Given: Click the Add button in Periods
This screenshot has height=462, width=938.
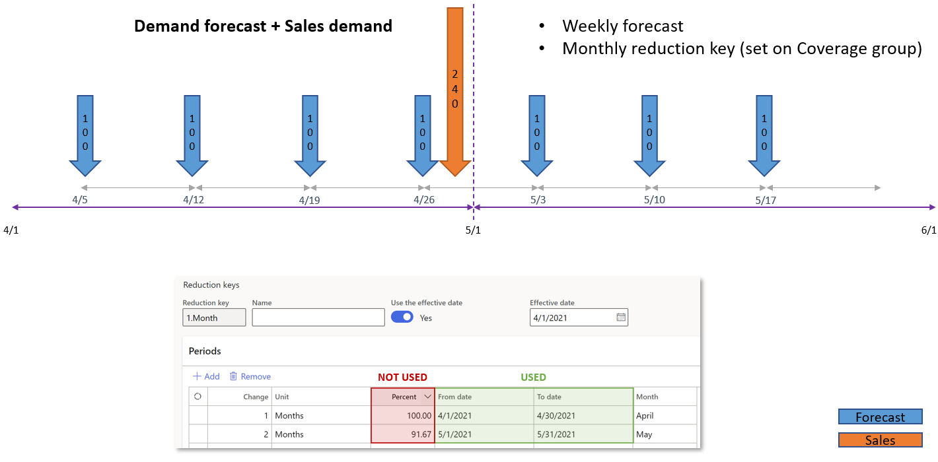Looking at the screenshot, I should [x=206, y=376].
